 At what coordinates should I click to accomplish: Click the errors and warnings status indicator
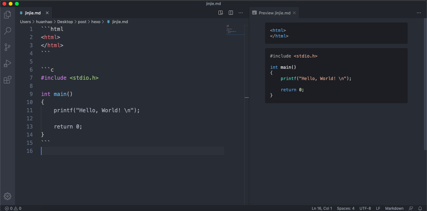(x=13, y=208)
